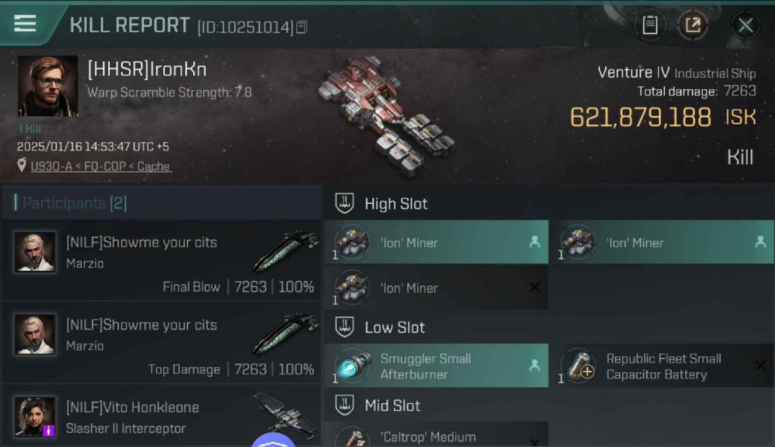Viewport: 775px width, 447px height.
Task: Open the hamburger menu icon
Action: pos(25,24)
